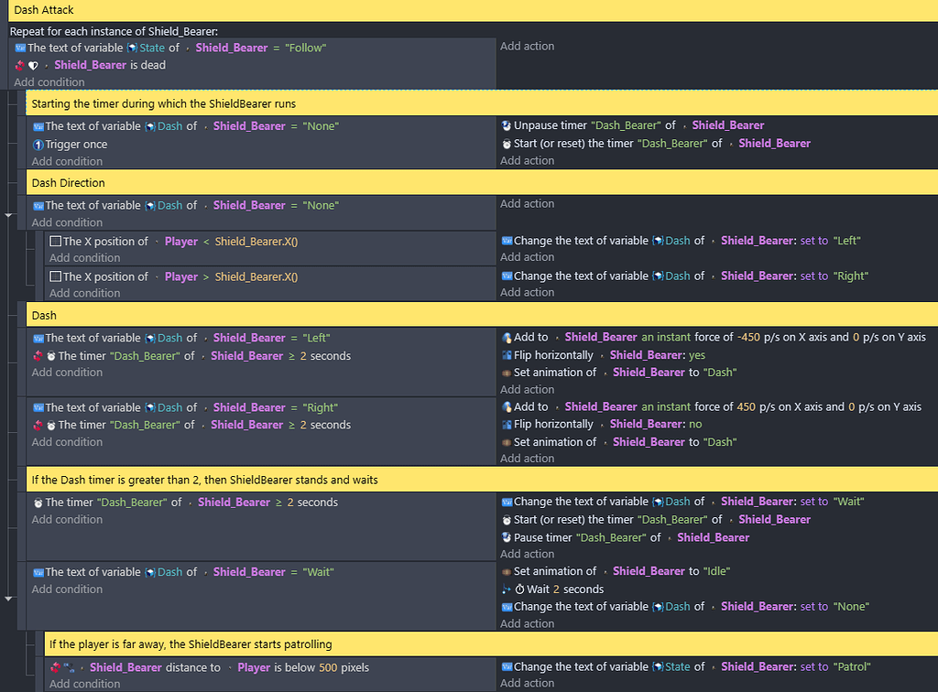Click the Unpause timer "Dash_Bearer" action icon

tap(507, 125)
